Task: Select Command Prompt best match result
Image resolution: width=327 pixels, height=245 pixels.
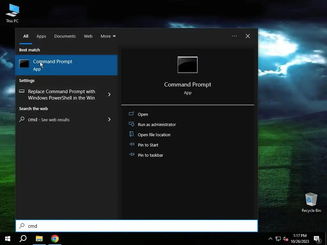Action: 66,65
